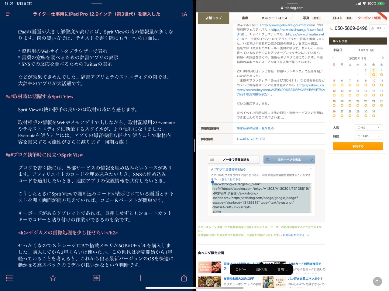This screenshot has height=291, width=389.
Task: Select January 22 in the calendar
Action: pos(358,103)
